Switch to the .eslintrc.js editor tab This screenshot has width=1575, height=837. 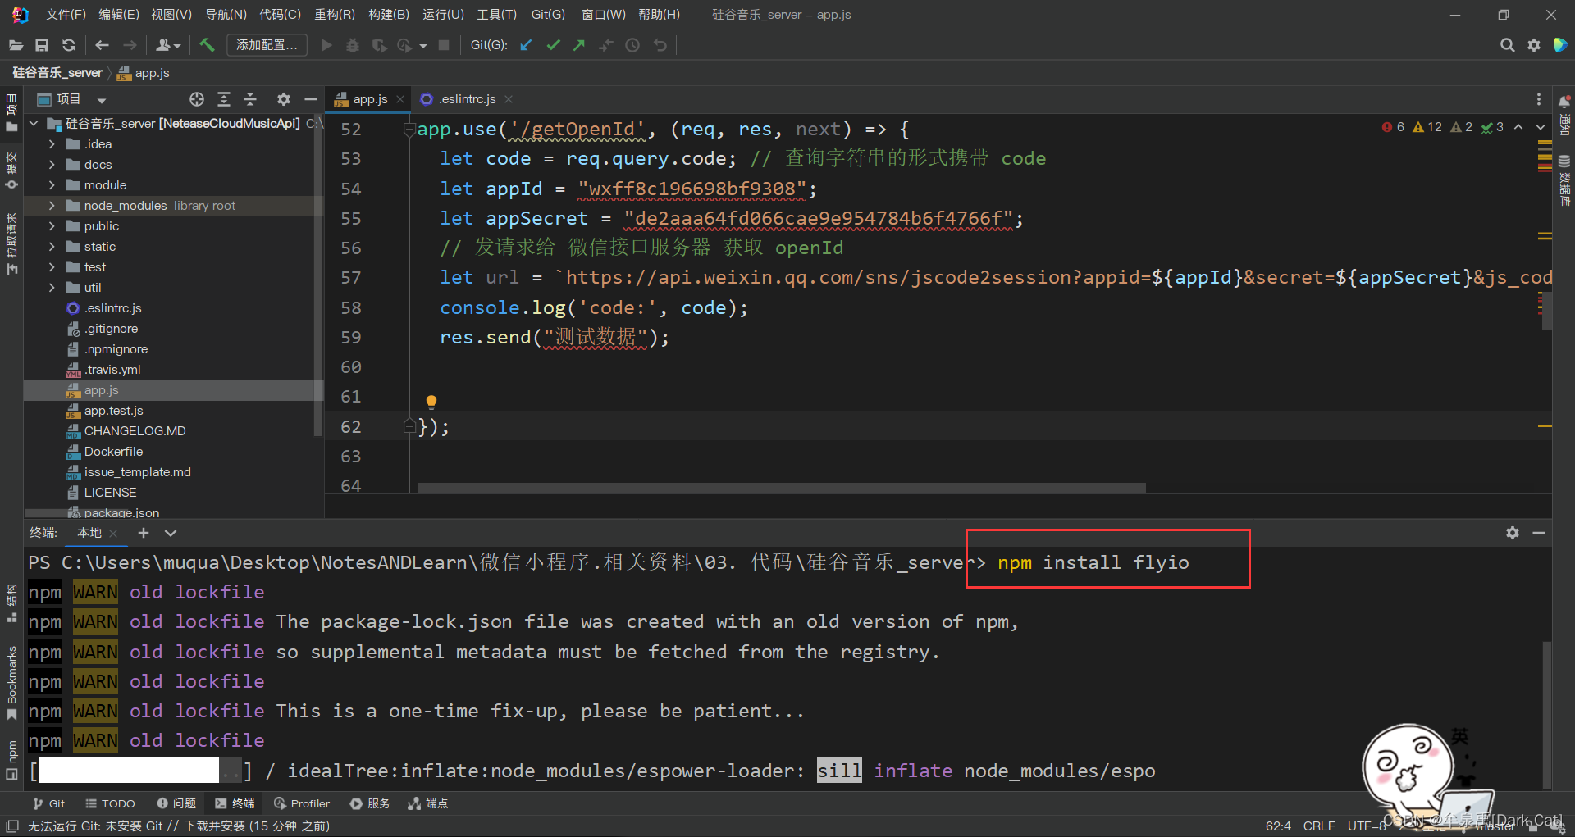(467, 99)
